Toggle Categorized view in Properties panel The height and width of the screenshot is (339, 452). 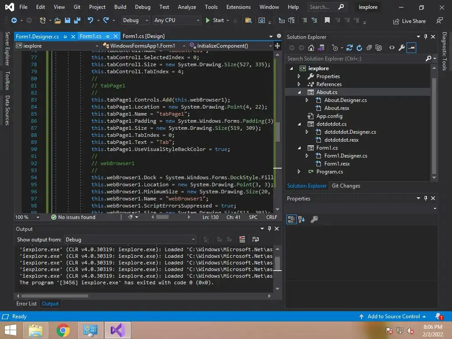(291, 219)
